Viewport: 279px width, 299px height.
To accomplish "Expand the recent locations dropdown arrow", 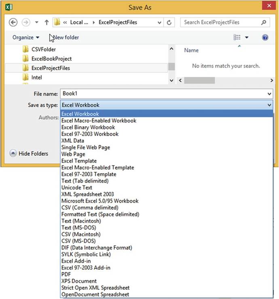I will pos(37,23).
